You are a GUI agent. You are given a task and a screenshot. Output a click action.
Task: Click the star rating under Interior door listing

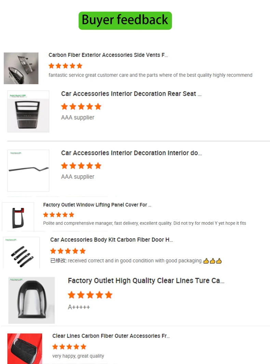point(81,166)
